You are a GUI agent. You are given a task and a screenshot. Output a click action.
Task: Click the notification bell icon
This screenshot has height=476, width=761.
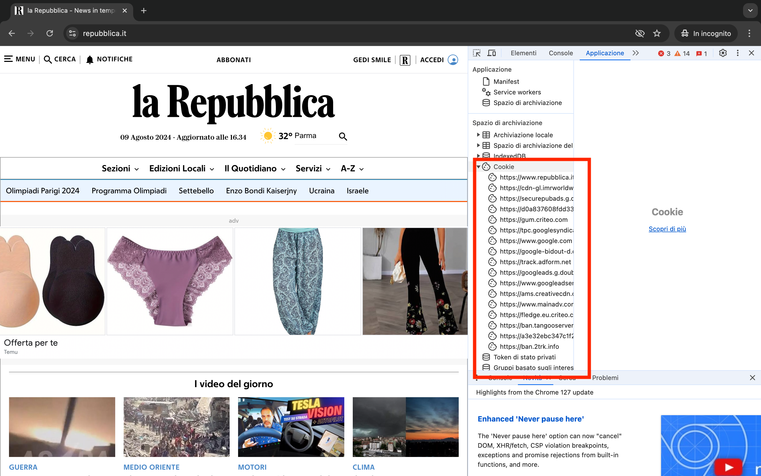pos(90,59)
